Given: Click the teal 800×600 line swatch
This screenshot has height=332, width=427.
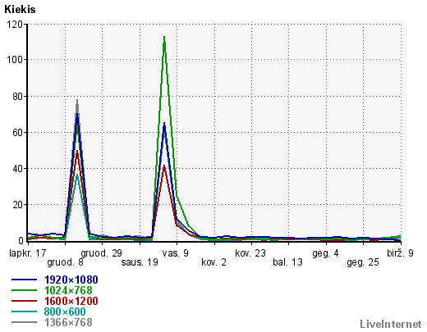Looking at the screenshot, I should click(x=24, y=312).
